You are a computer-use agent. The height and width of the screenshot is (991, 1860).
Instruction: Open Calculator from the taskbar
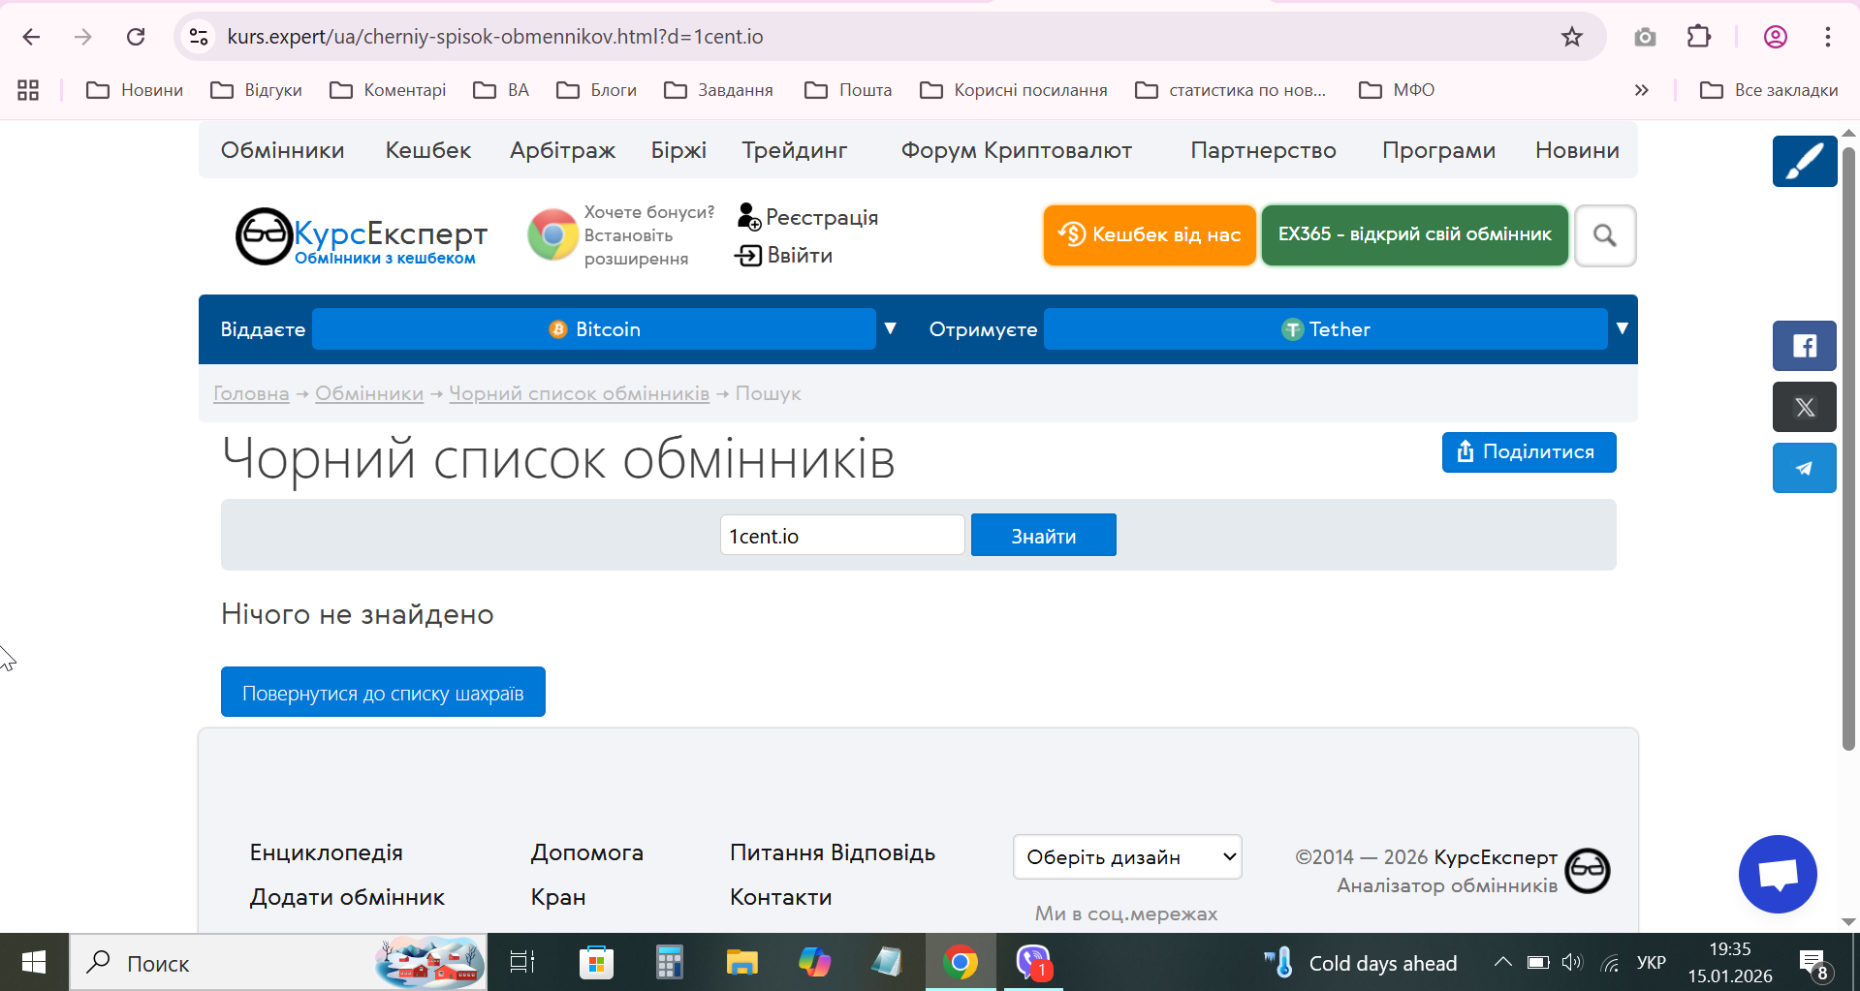669,962
